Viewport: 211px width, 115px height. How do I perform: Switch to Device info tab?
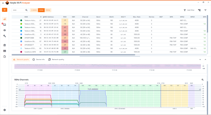(39, 59)
